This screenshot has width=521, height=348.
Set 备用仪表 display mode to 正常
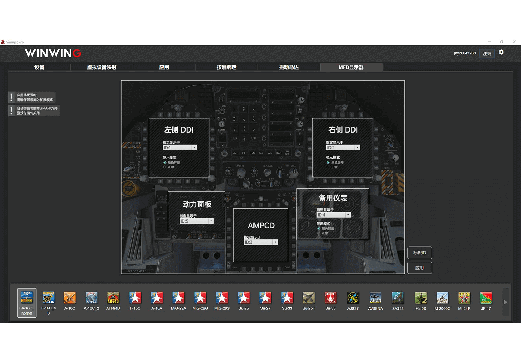[x=319, y=233]
